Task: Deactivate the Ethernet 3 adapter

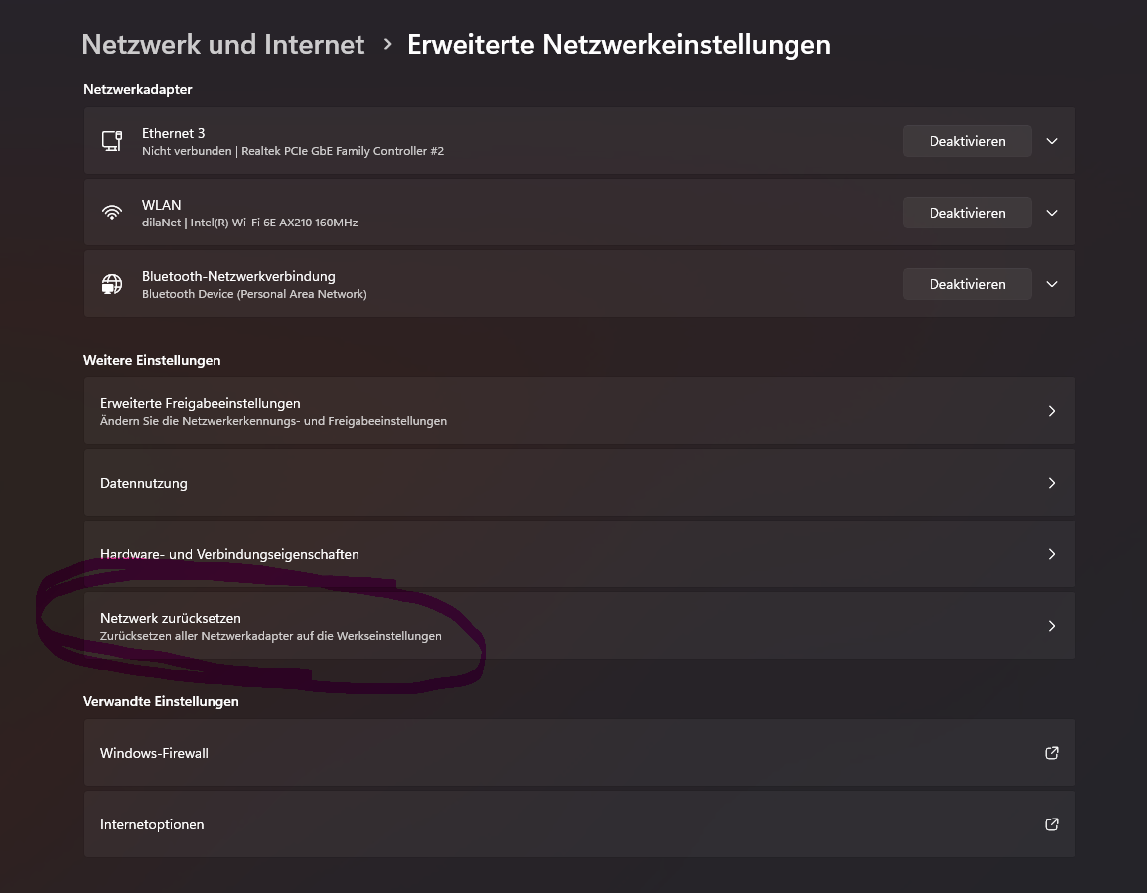Action: [966, 141]
